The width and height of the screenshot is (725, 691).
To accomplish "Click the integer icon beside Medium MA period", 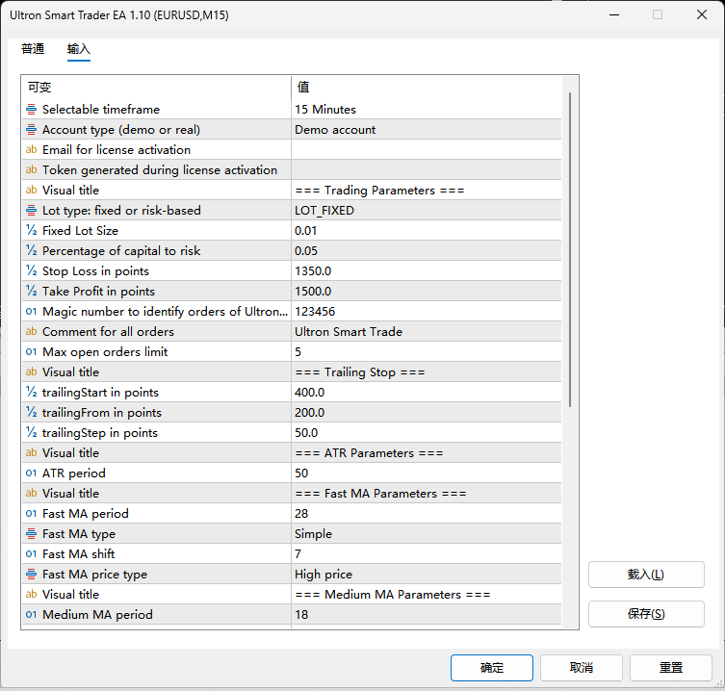I will coord(31,615).
